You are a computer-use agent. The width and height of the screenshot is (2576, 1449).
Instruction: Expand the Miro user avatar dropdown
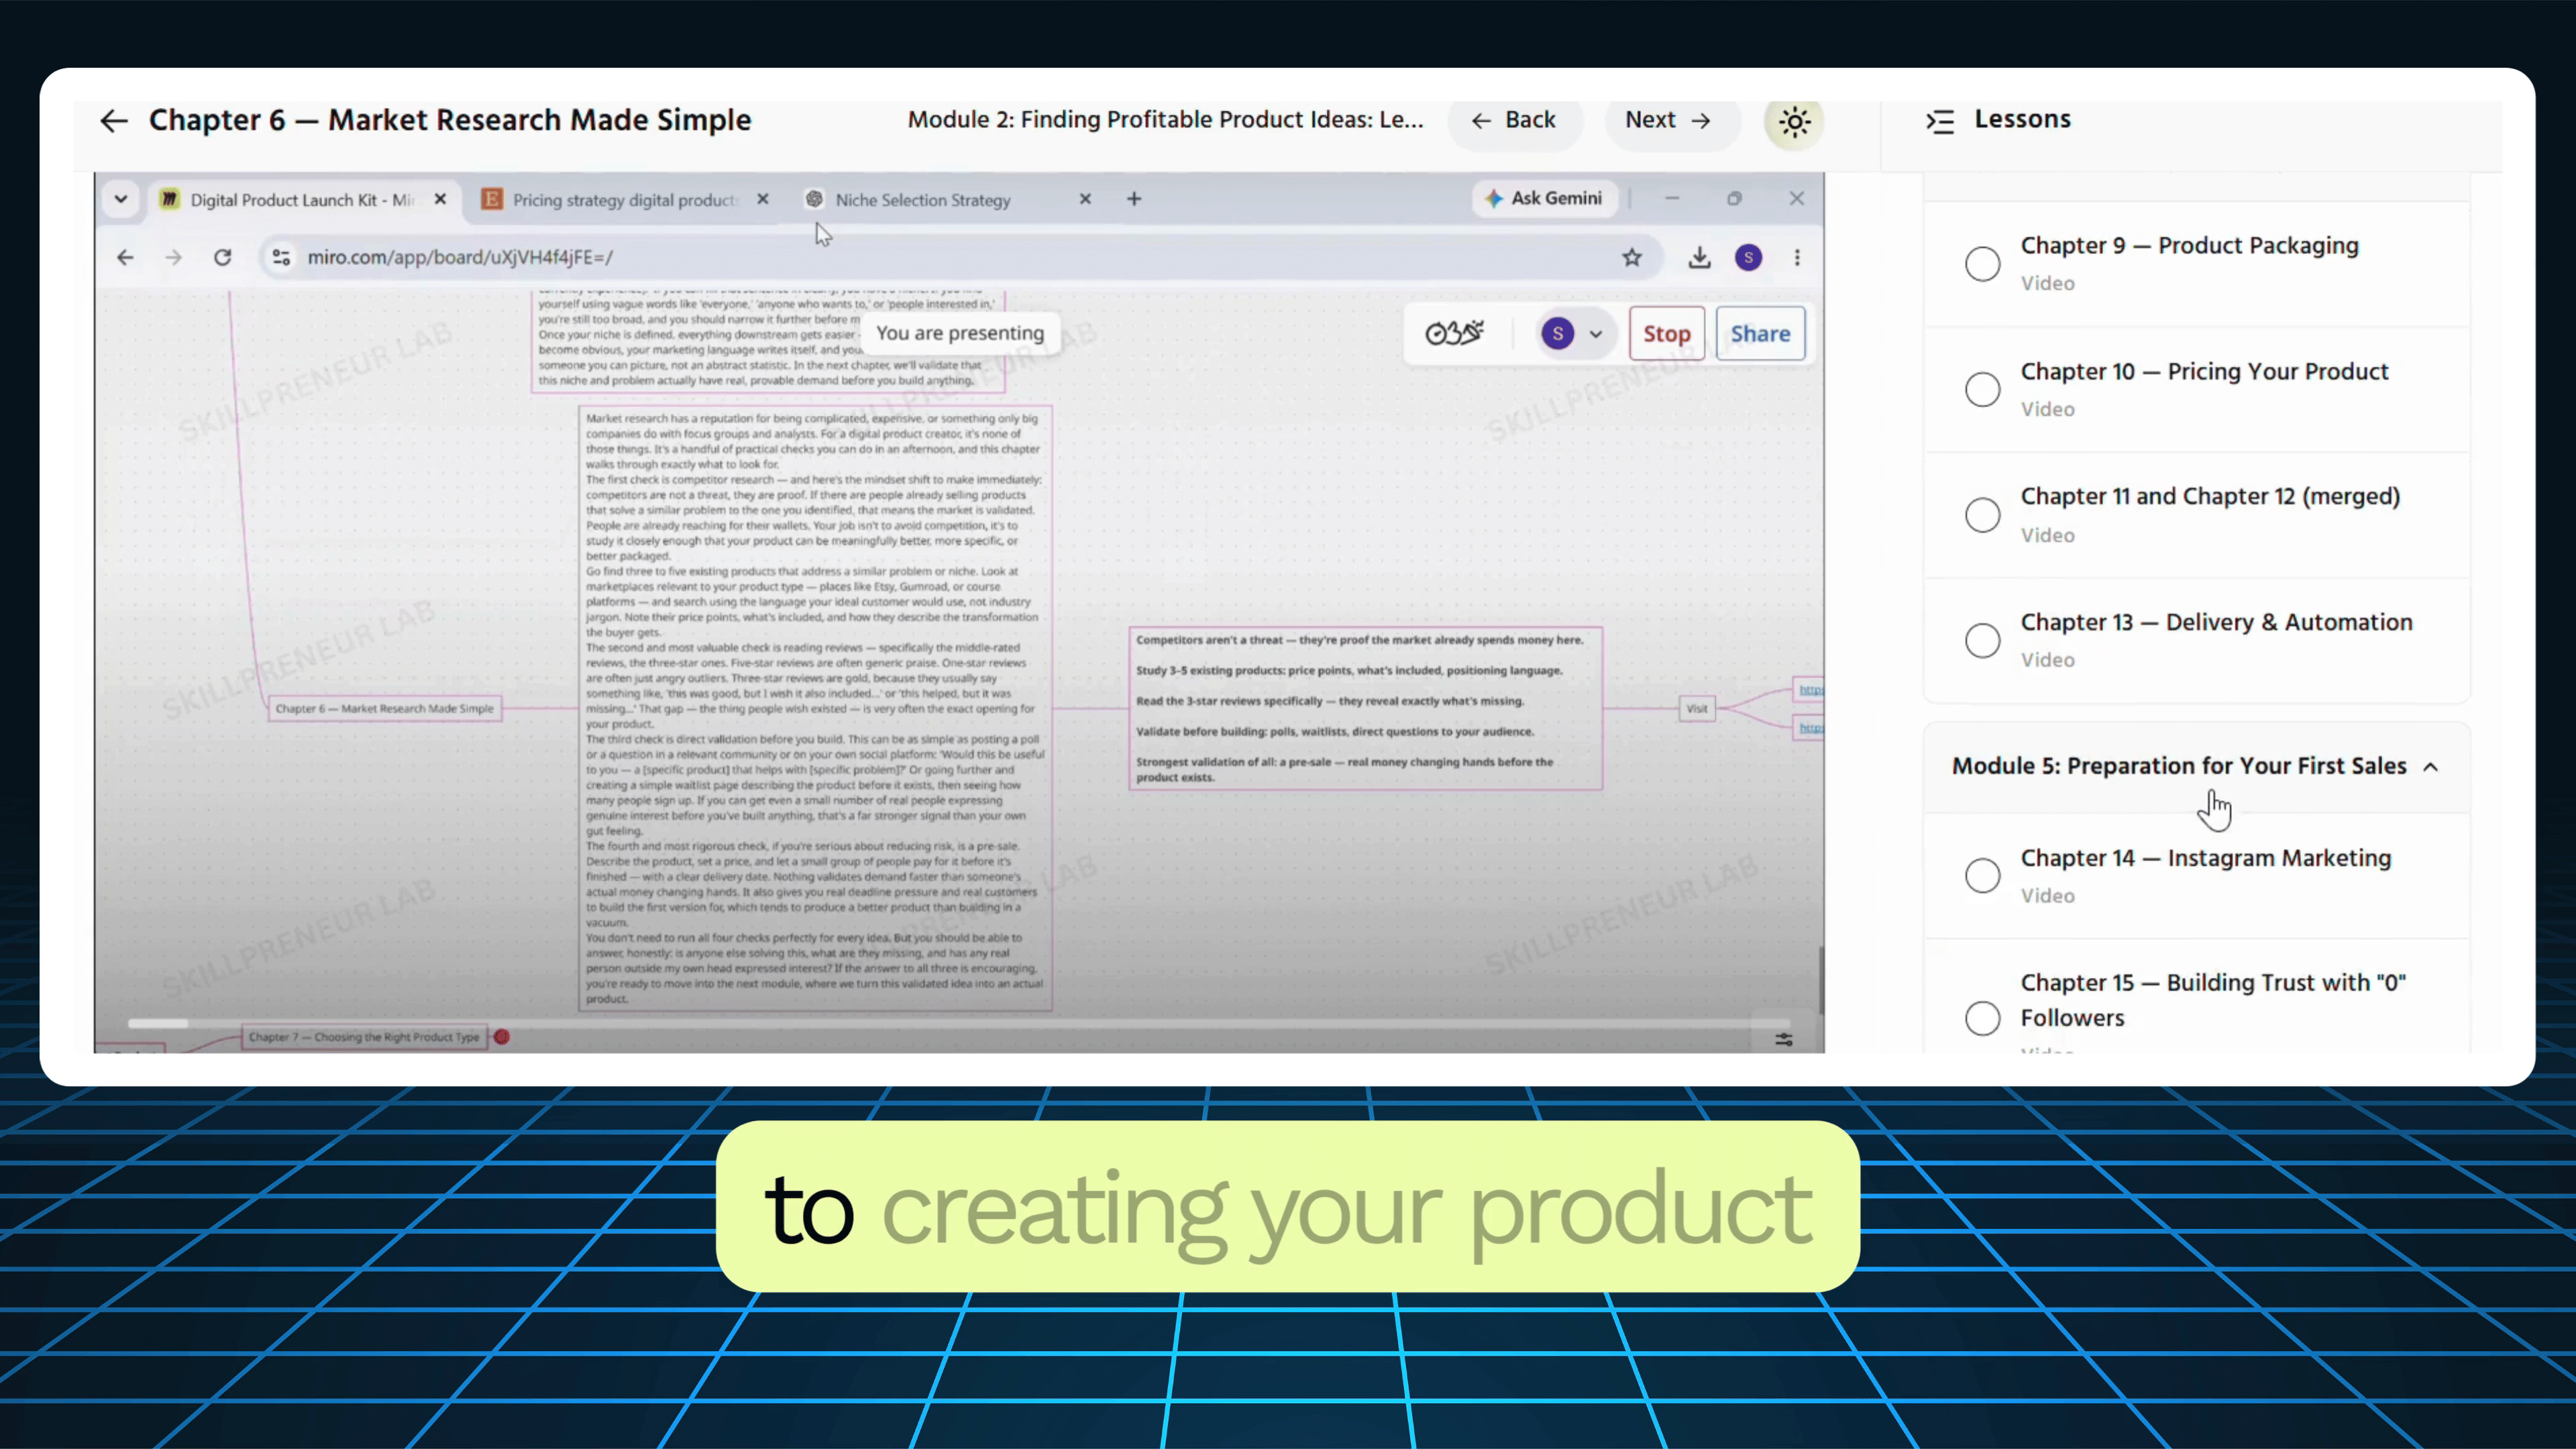tap(1595, 334)
